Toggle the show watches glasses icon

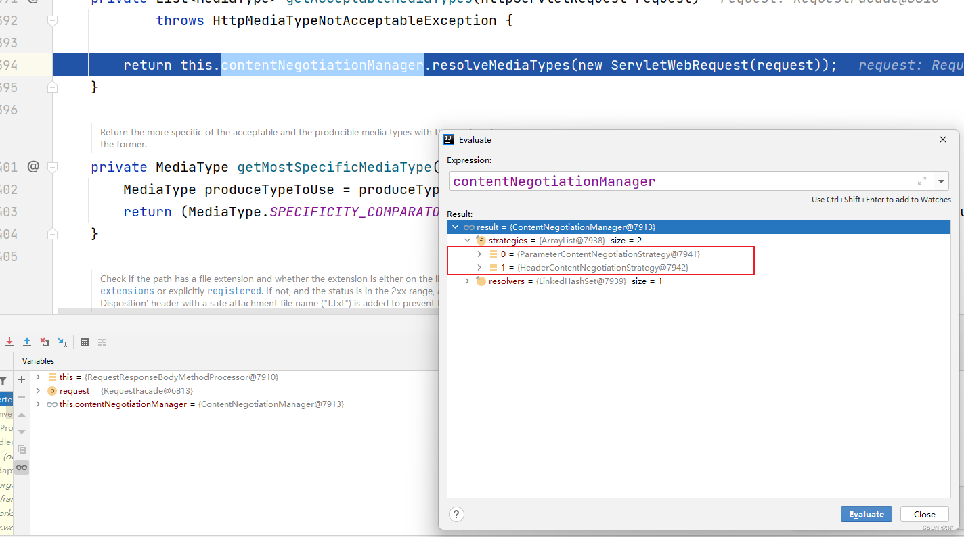pos(22,467)
